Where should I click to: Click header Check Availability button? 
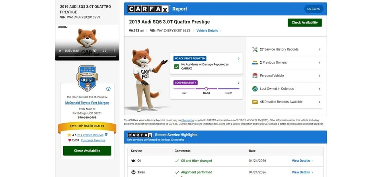pyautogui.click(x=304, y=22)
